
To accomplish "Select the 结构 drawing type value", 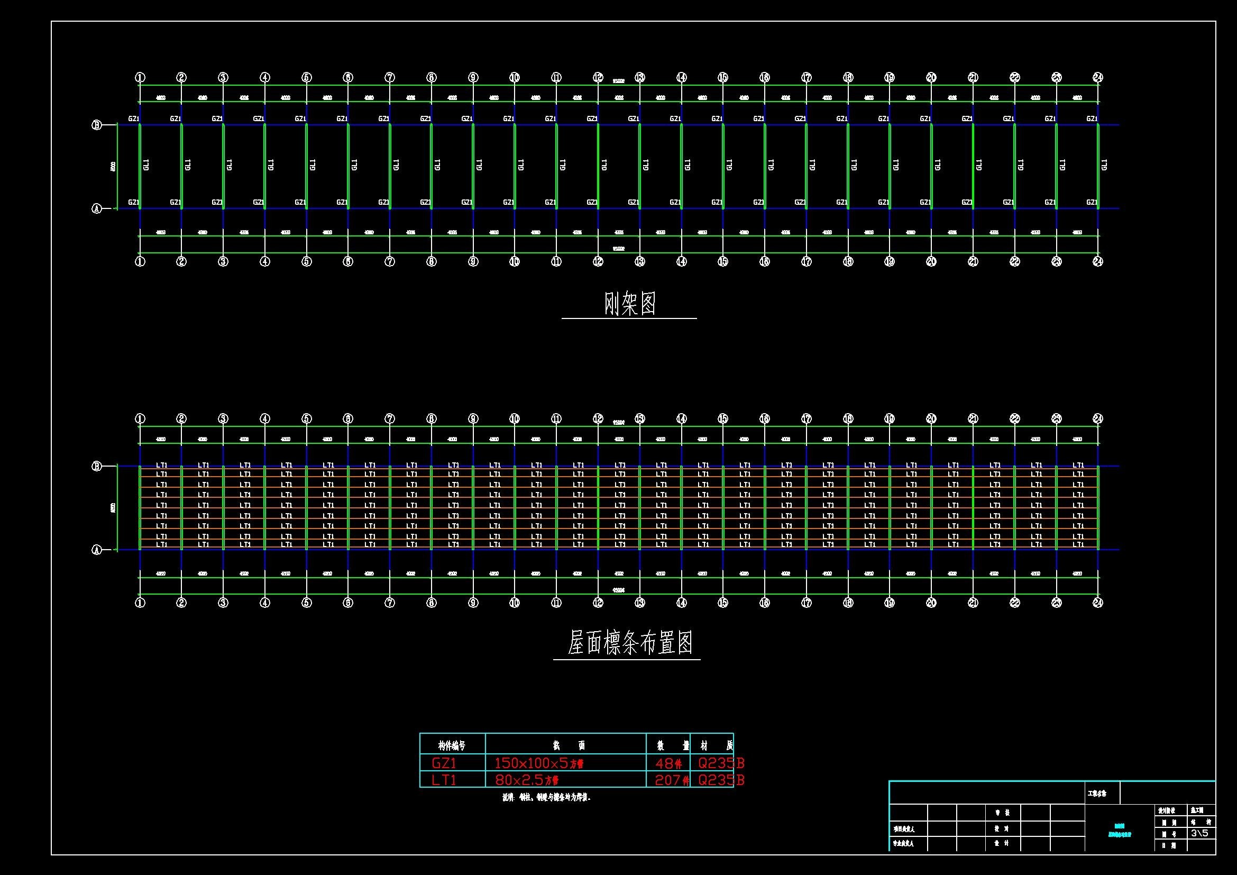I will pyautogui.click(x=1202, y=822).
